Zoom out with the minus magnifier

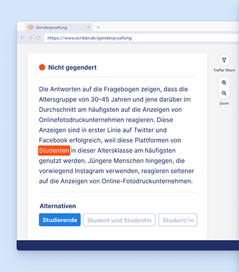tap(224, 93)
